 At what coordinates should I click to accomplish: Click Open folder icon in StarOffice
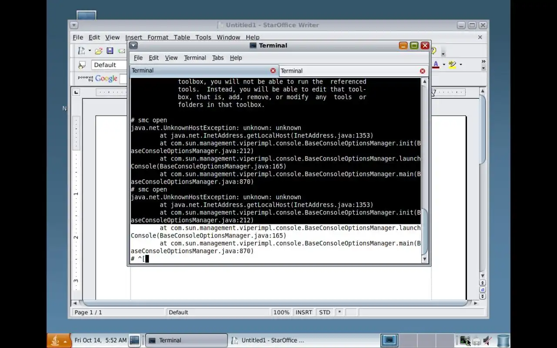[x=99, y=51]
